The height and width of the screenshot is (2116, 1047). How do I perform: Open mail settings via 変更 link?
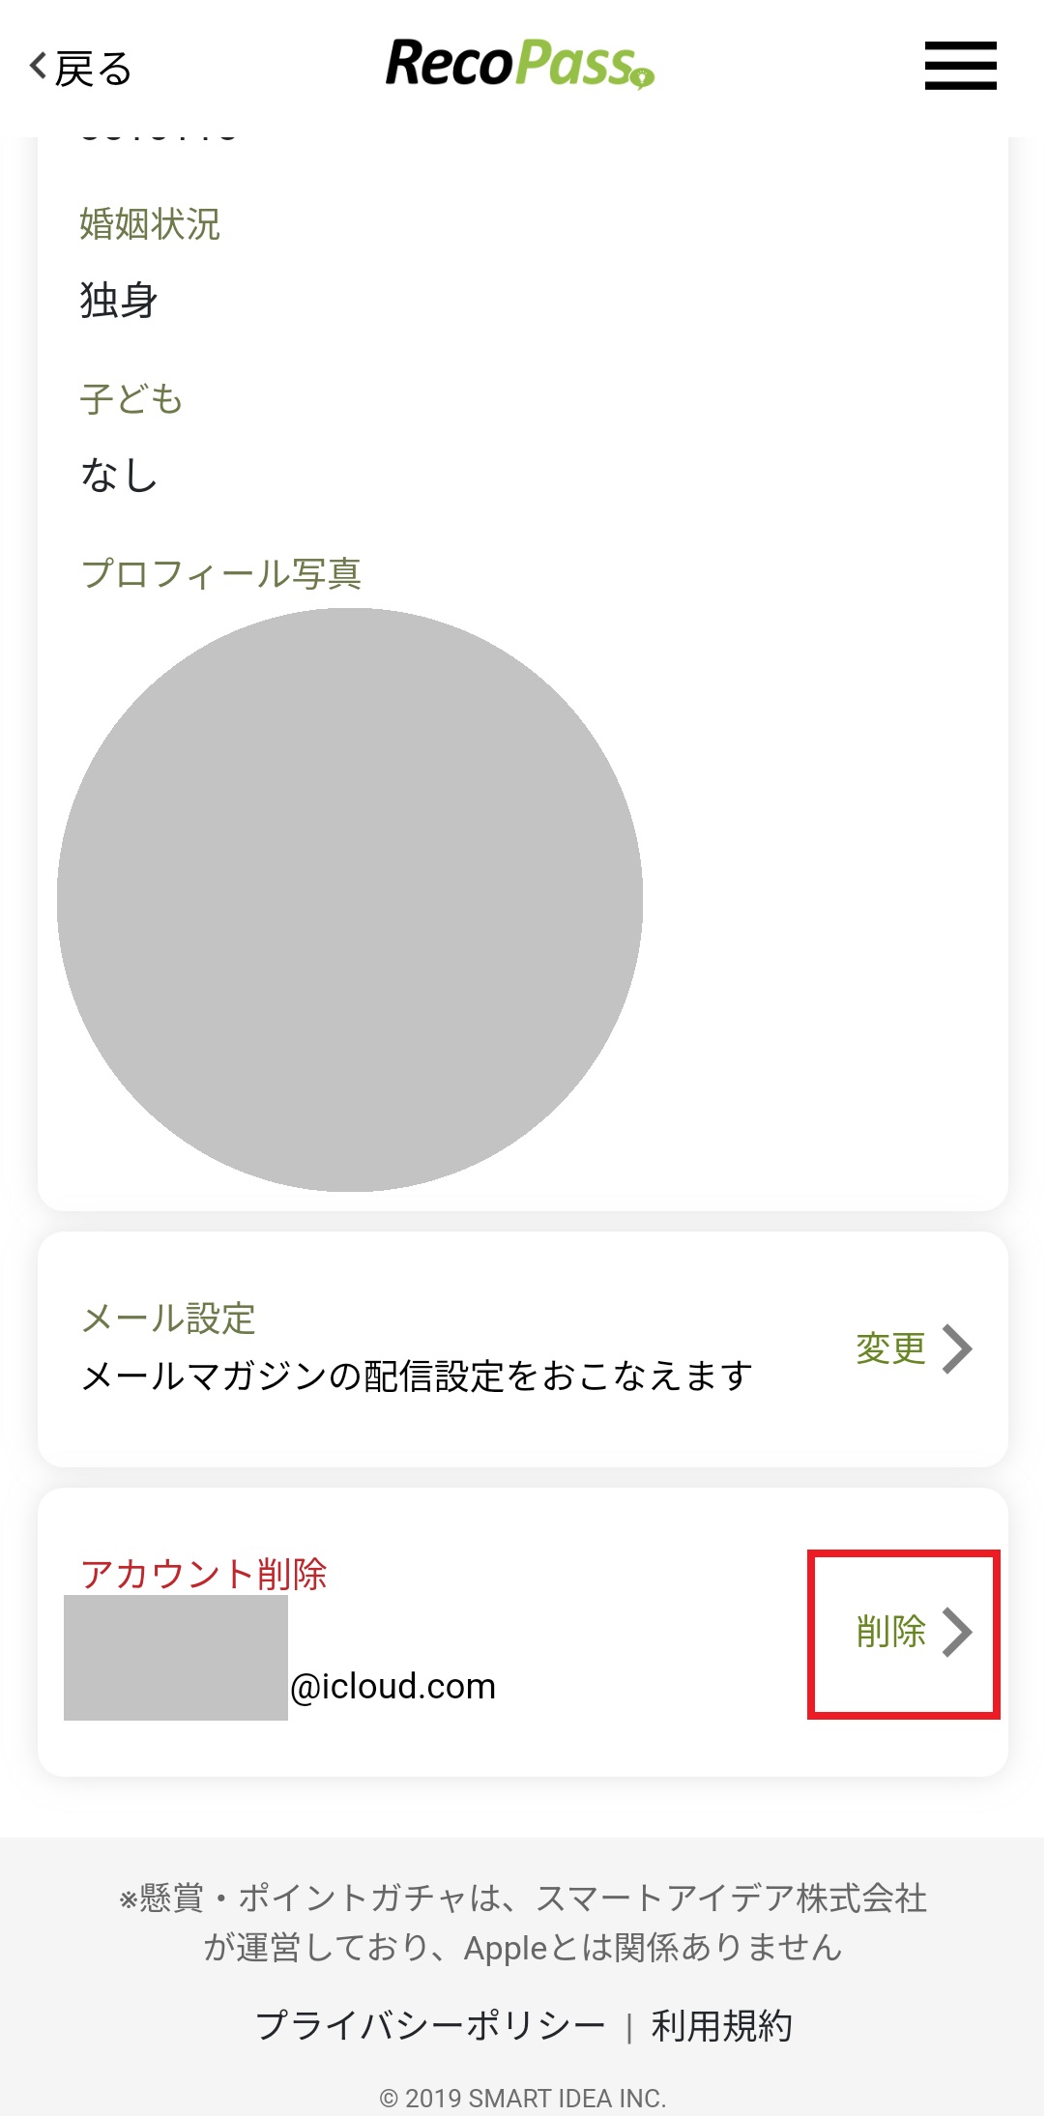click(x=890, y=1348)
